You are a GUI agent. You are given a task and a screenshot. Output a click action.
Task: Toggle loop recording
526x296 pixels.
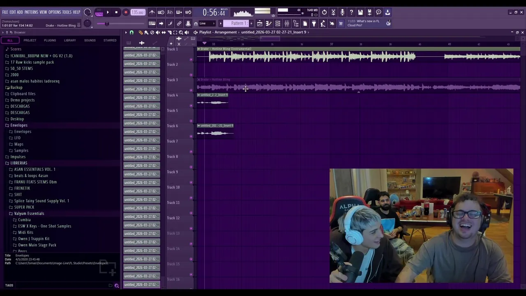pyautogui.click(x=188, y=12)
